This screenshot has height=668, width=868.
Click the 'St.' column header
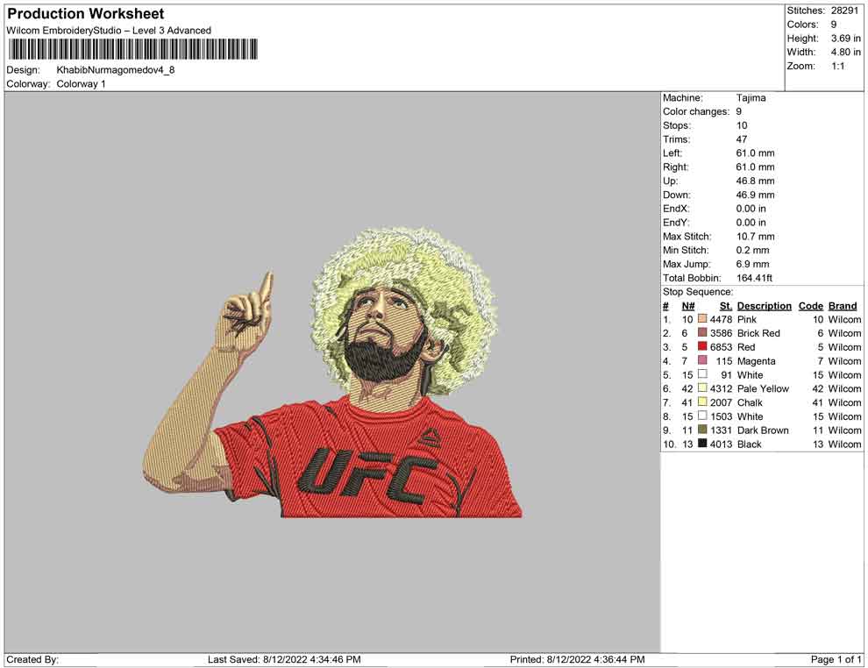[726, 306]
